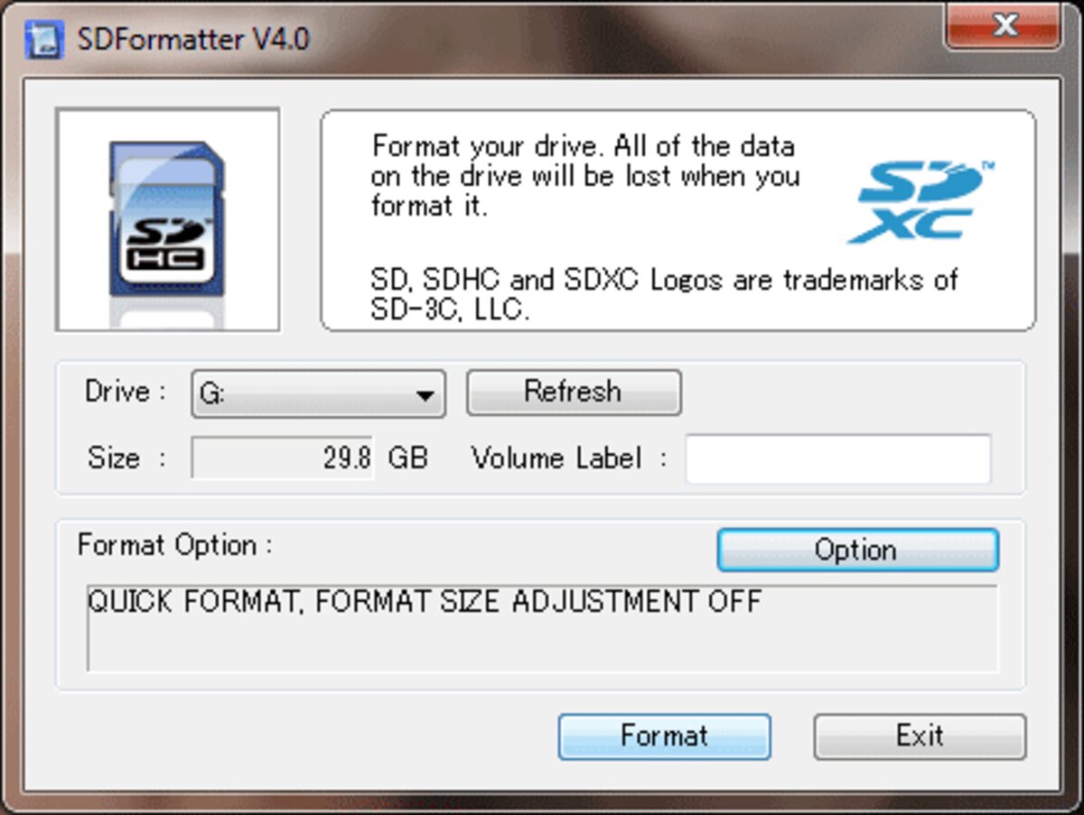Image resolution: width=1084 pixels, height=815 pixels.
Task: Click the 'Size :' label
Action: pyautogui.click(x=126, y=458)
